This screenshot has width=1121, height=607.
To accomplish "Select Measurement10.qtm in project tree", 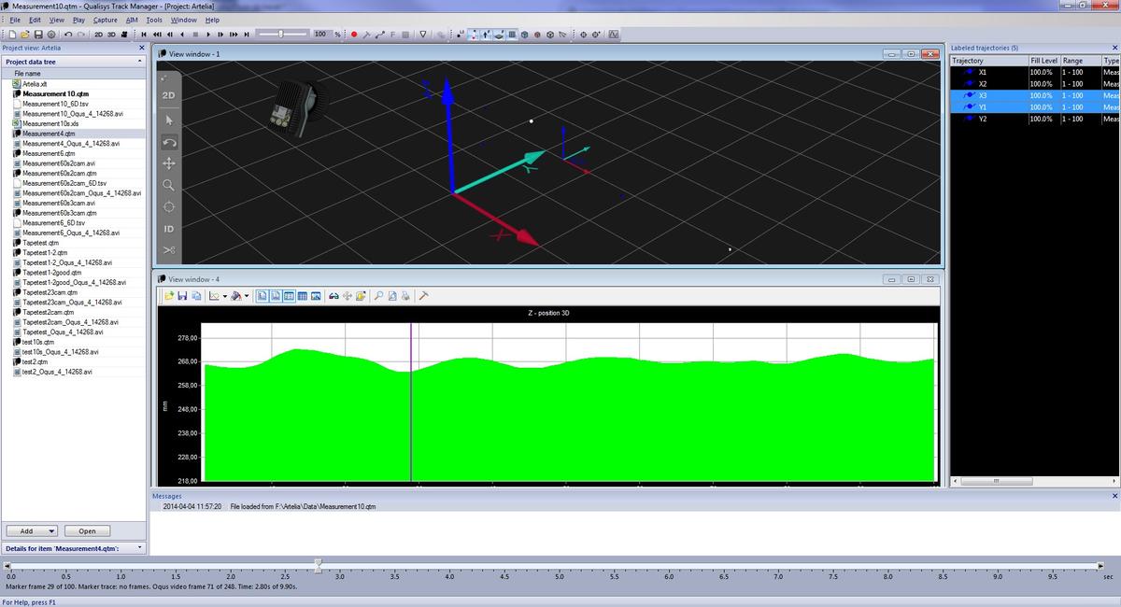I will coord(55,93).
